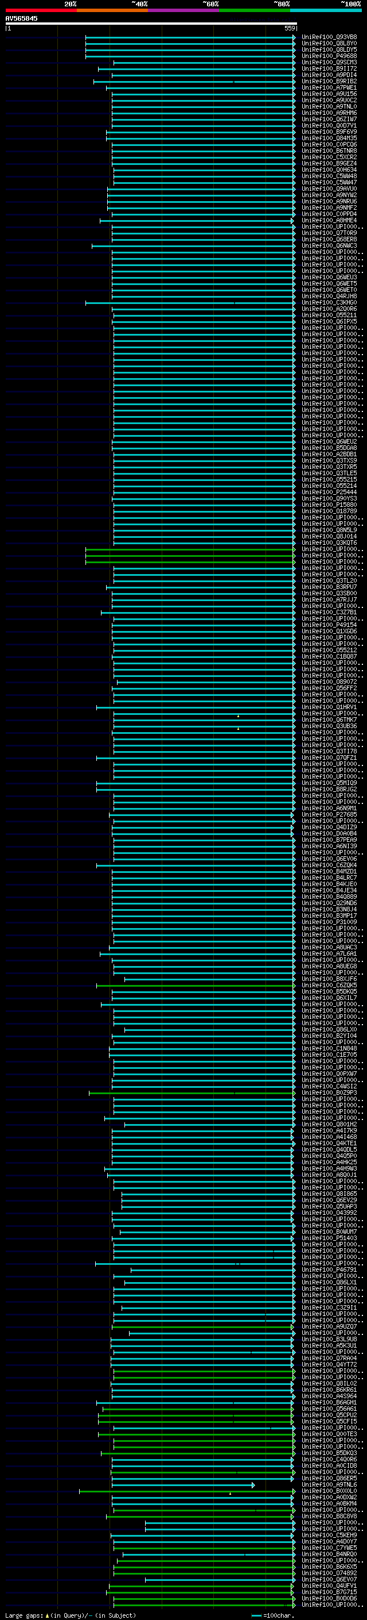Select hit UniRef100_B8RJG2
Screen dimensions: 367x1620
click(329, 790)
